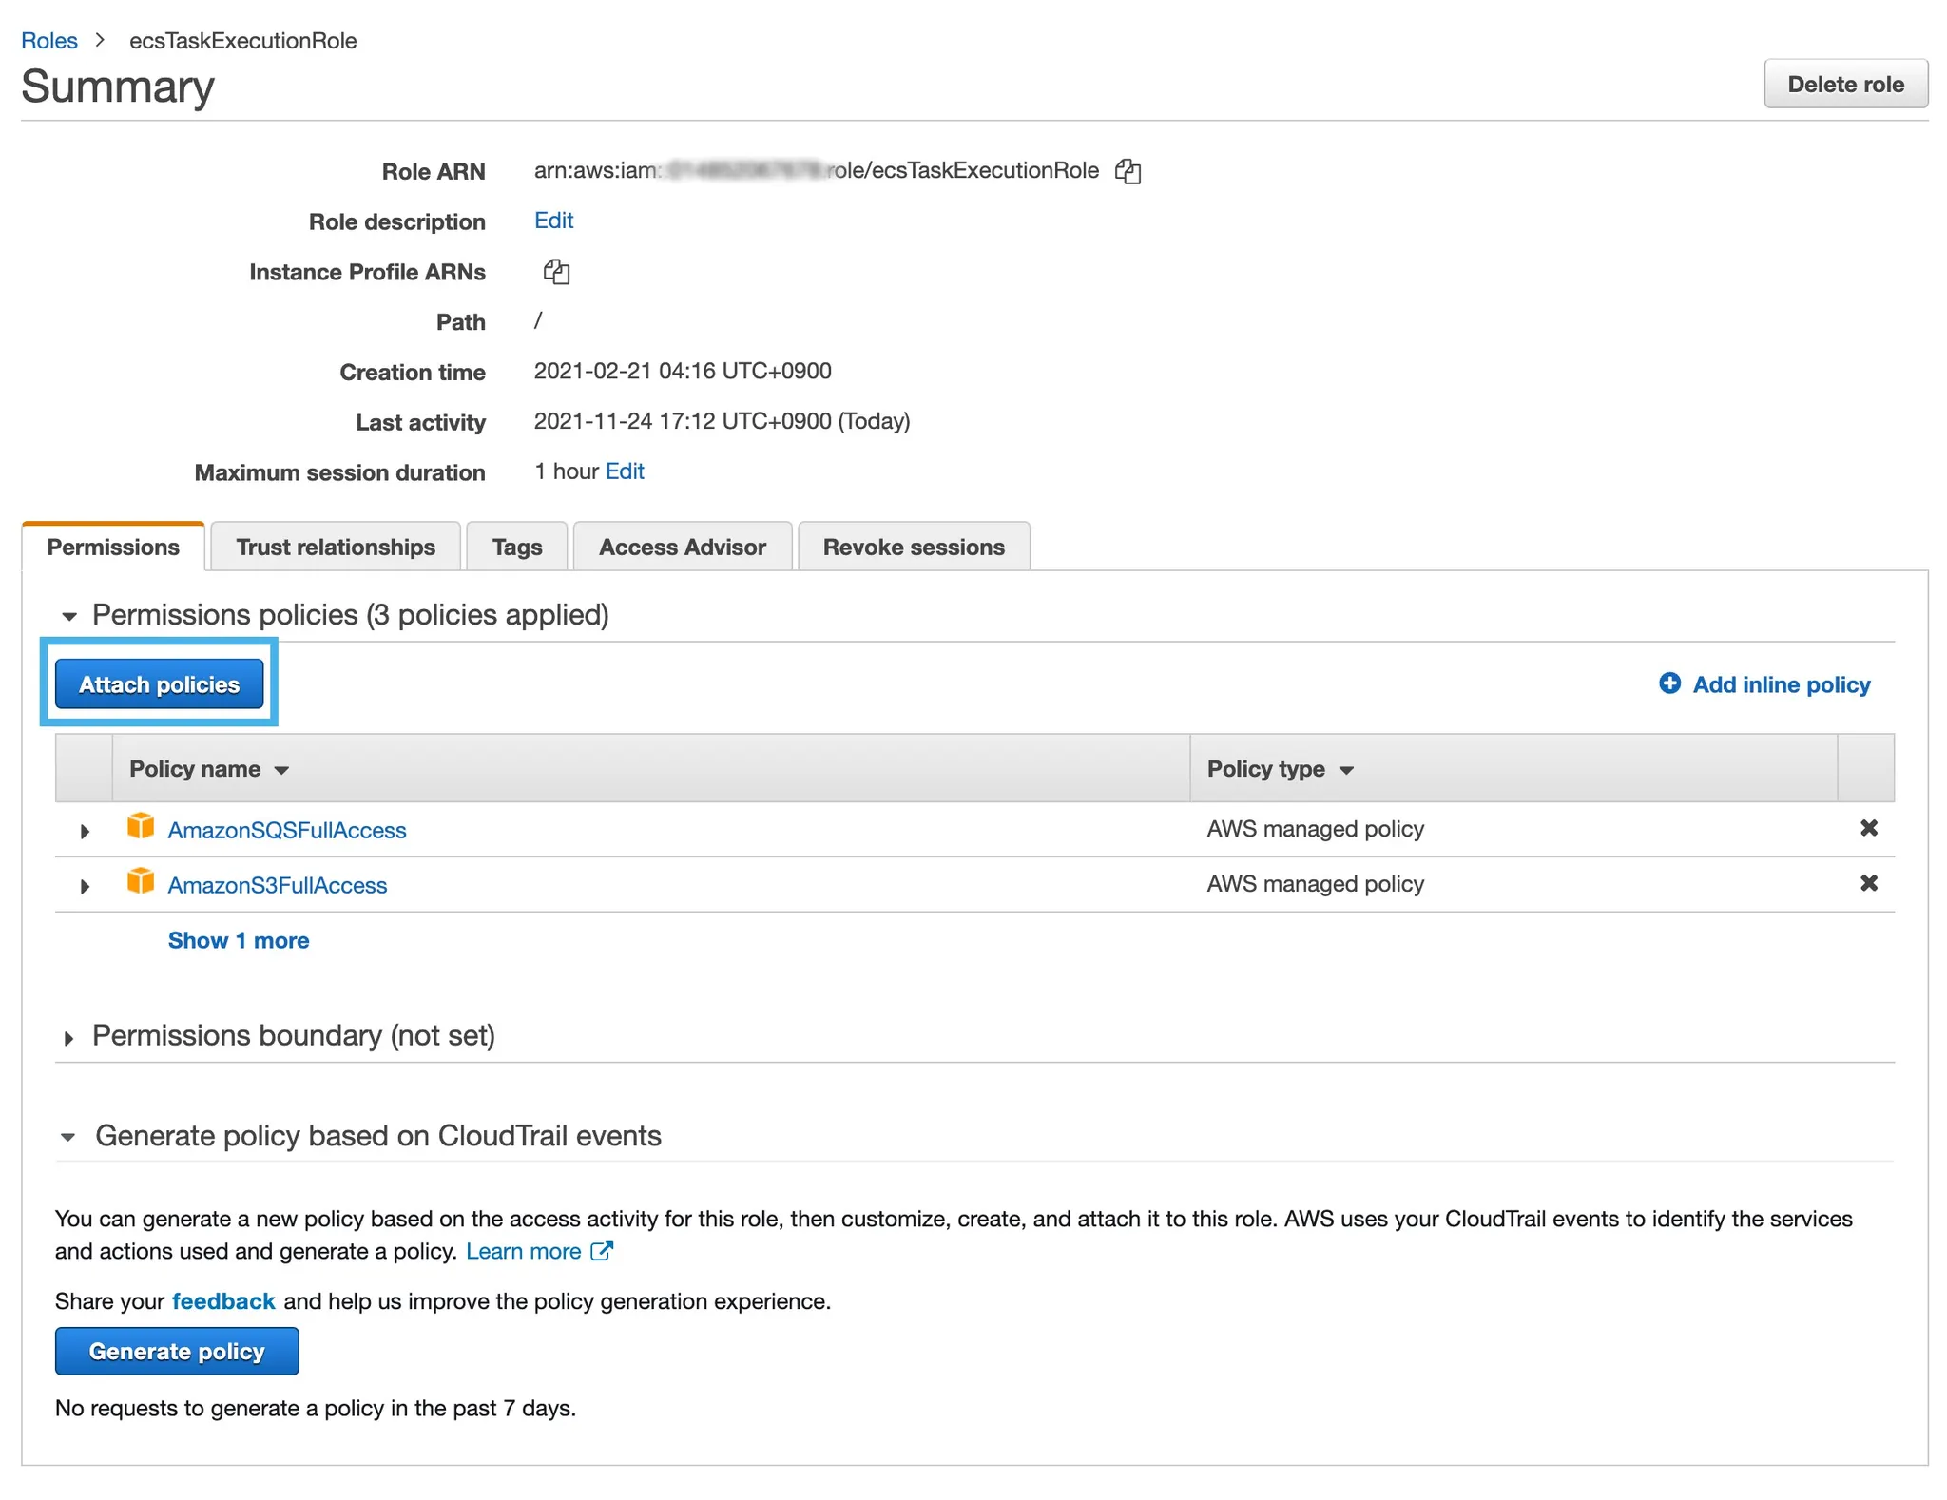Click the plus icon for Add inline policy
The image size is (1947, 1500).
point(1669,683)
